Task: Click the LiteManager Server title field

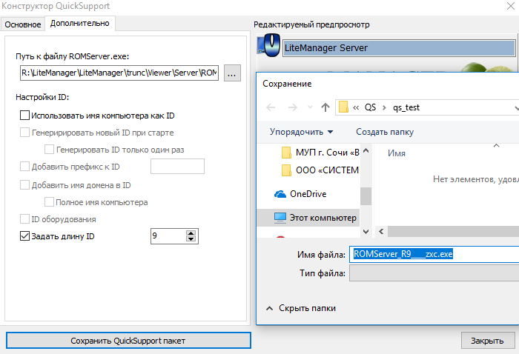Action: 399,48
